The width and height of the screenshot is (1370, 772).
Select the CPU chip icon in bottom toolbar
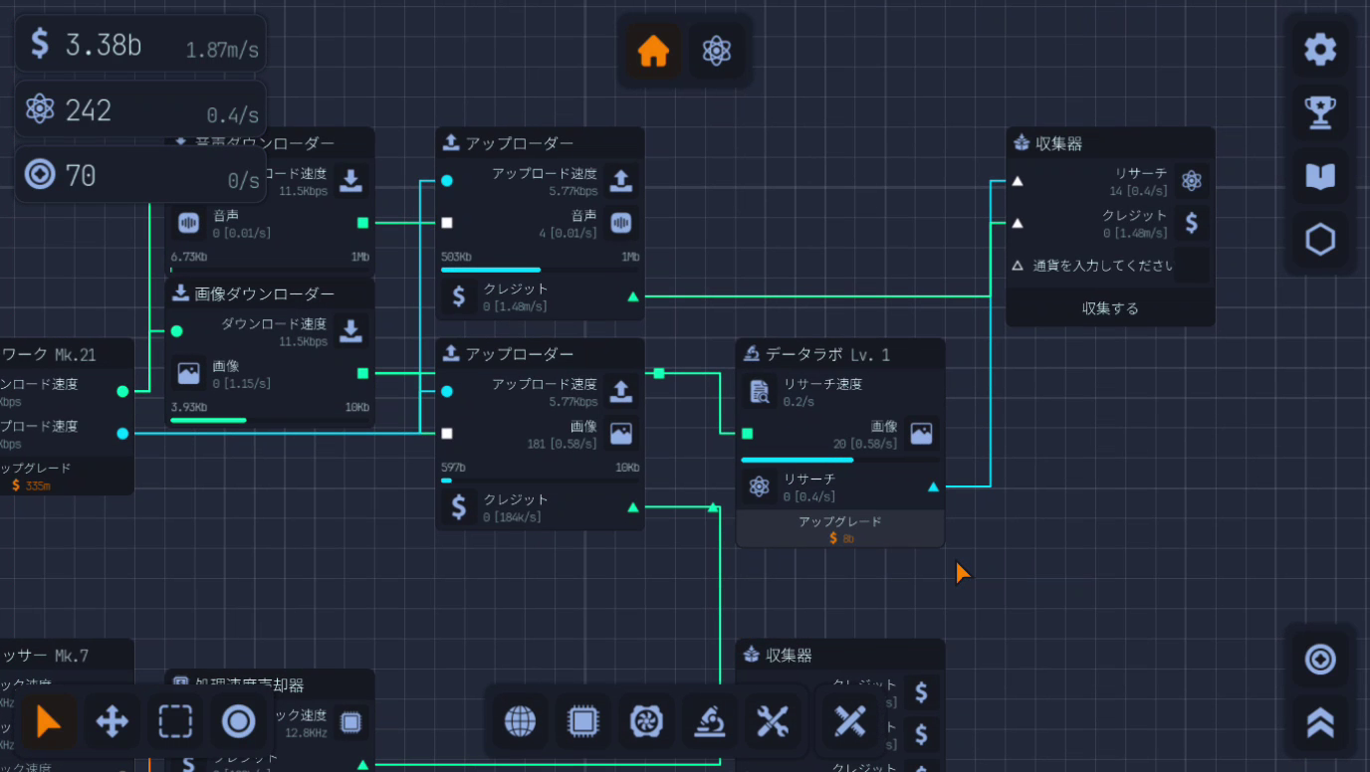[x=582, y=721]
